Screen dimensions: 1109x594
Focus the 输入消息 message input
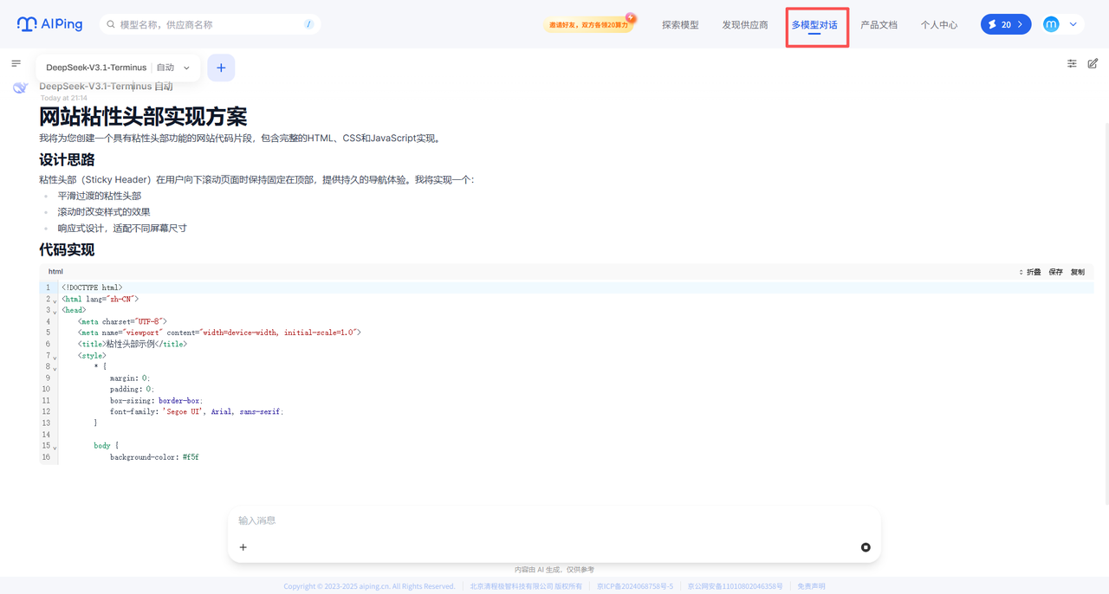coord(554,520)
